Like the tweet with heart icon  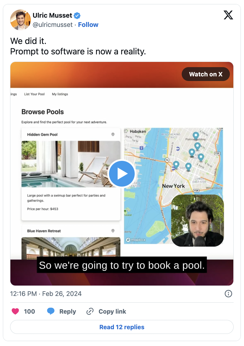15,311
